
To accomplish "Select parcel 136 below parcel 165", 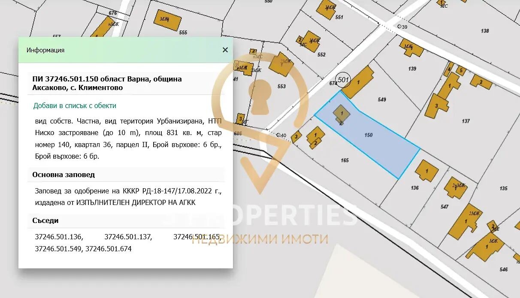I will point(414,187).
